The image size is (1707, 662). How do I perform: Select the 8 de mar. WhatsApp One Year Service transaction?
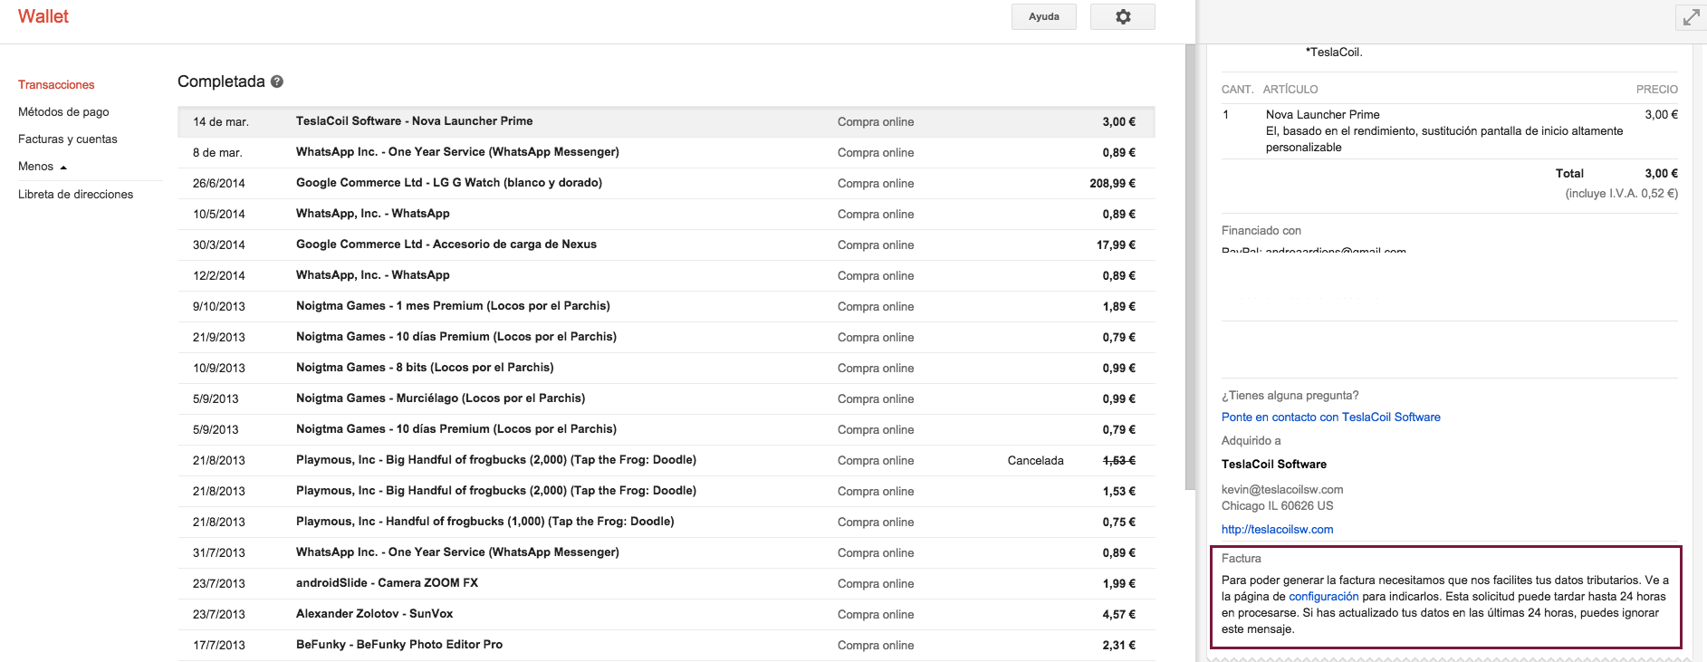(666, 152)
